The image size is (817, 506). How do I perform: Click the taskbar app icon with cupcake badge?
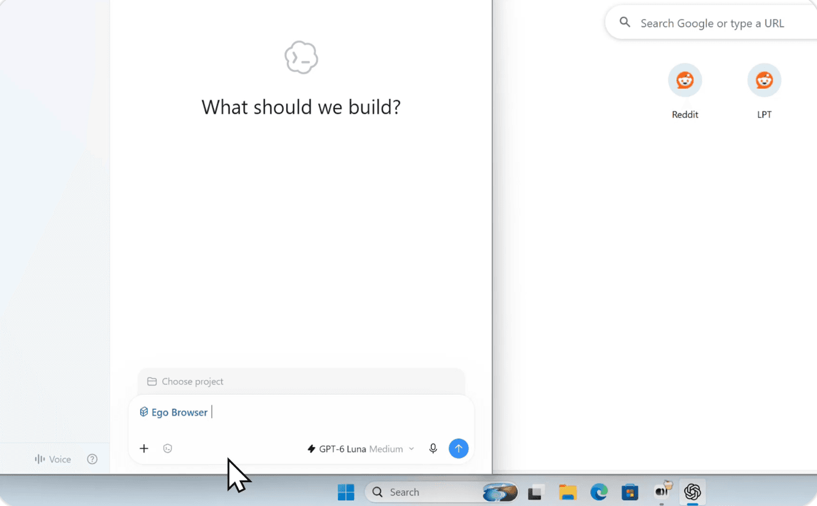pos(662,491)
